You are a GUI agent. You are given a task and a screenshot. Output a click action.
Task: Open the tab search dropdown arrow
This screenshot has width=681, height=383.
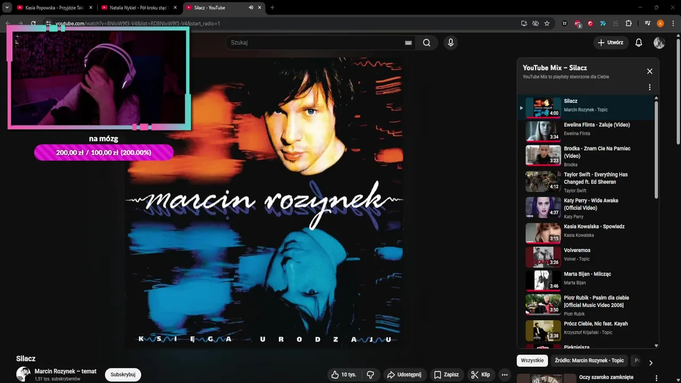tap(7, 7)
